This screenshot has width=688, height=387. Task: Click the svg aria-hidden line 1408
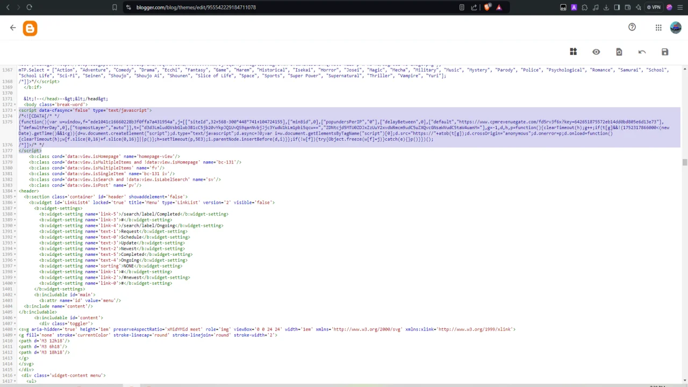point(267,329)
